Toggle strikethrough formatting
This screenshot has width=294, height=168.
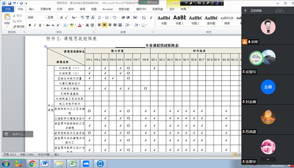click(x=48, y=25)
